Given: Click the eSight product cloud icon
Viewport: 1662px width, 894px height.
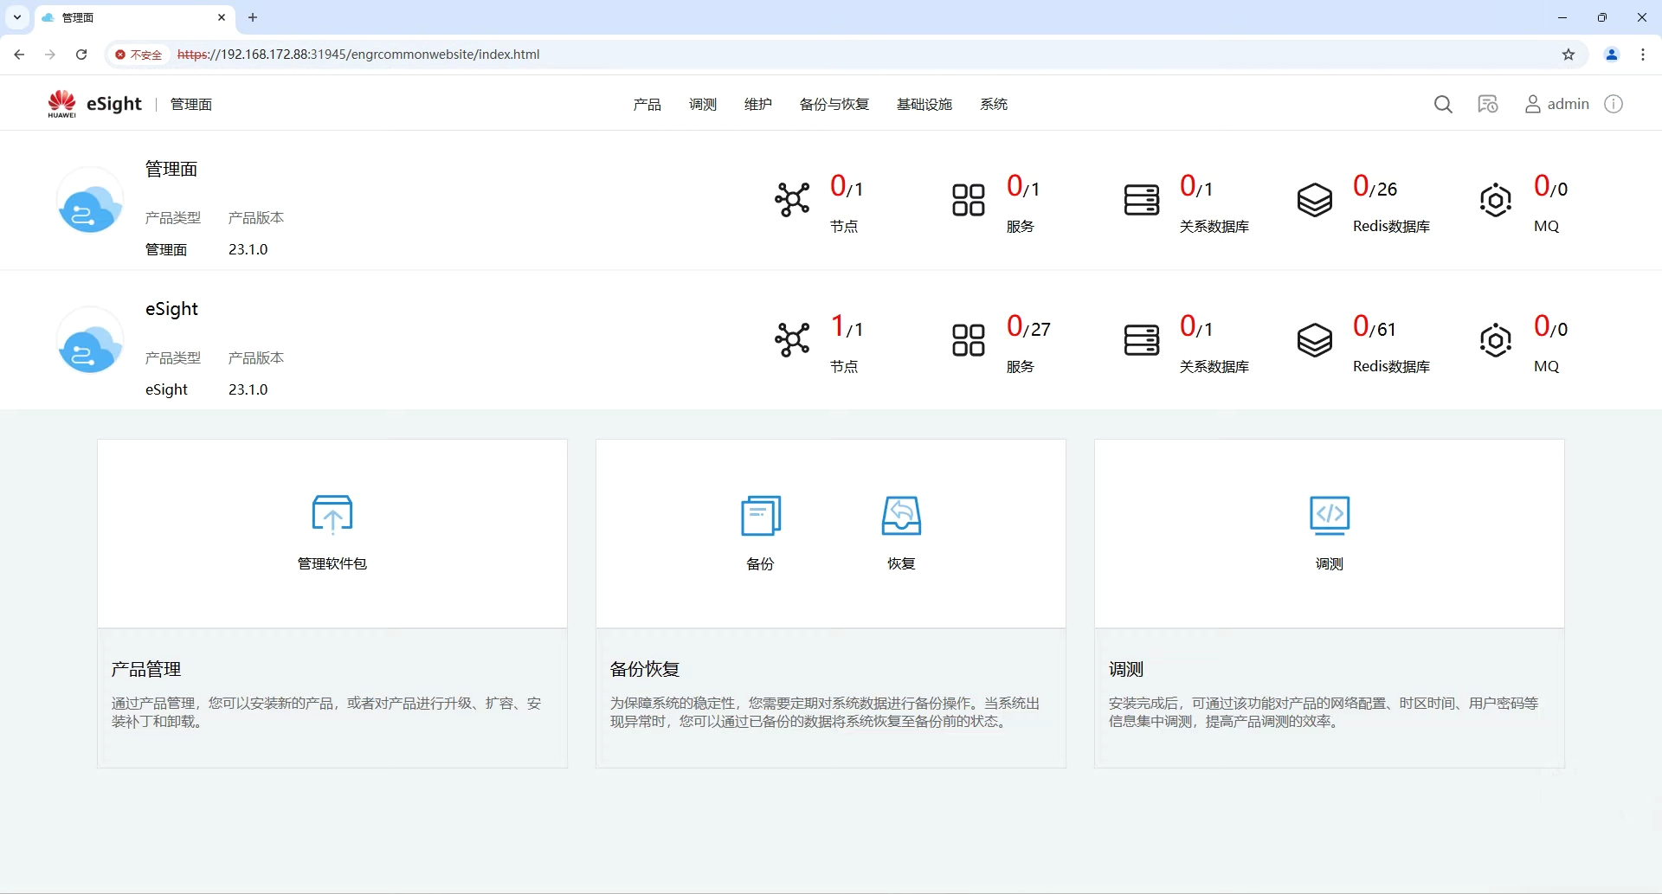Looking at the screenshot, I should click(x=90, y=341).
